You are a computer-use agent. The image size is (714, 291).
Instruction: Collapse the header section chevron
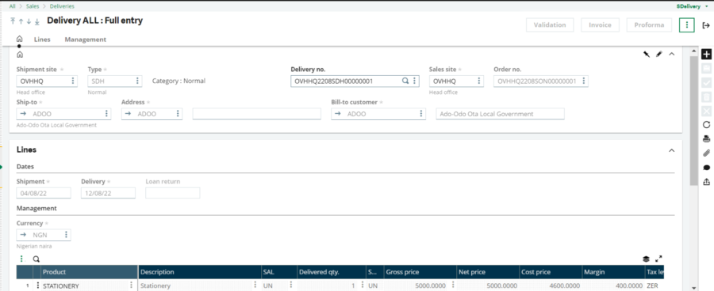[671, 54]
